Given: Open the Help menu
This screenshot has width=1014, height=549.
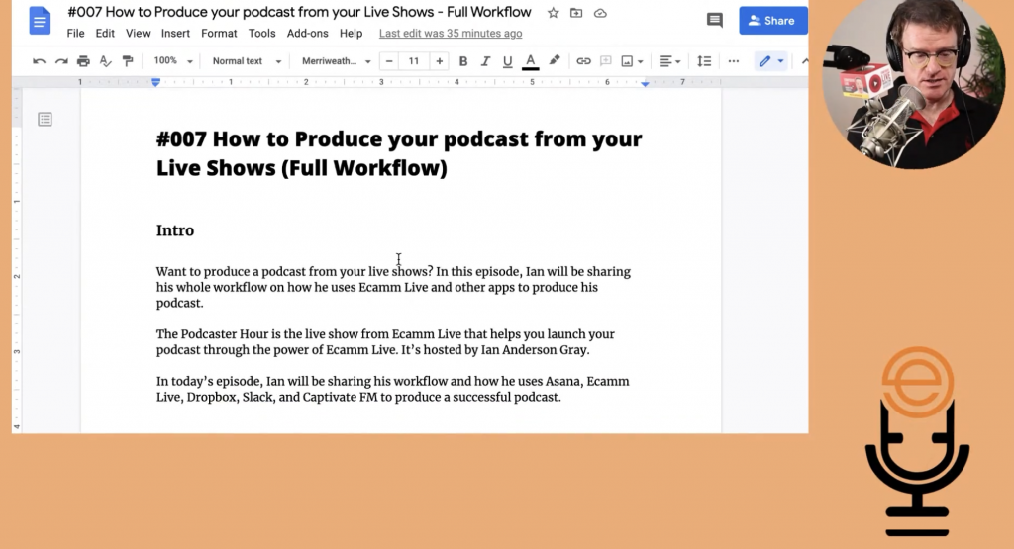Looking at the screenshot, I should [352, 33].
